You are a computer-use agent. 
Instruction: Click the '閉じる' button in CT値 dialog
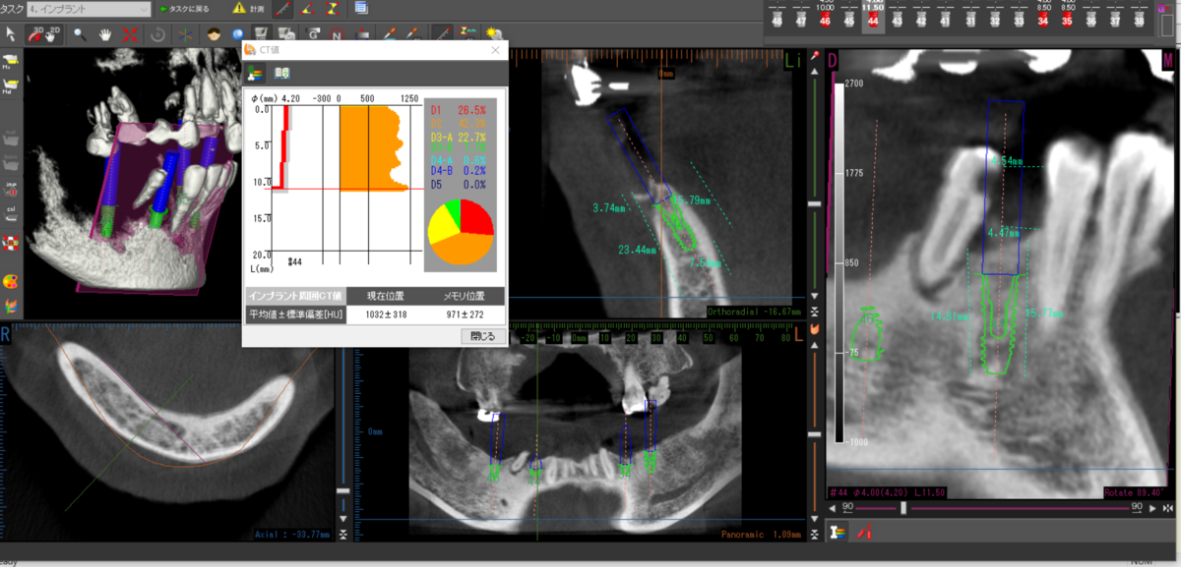(x=483, y=336)
